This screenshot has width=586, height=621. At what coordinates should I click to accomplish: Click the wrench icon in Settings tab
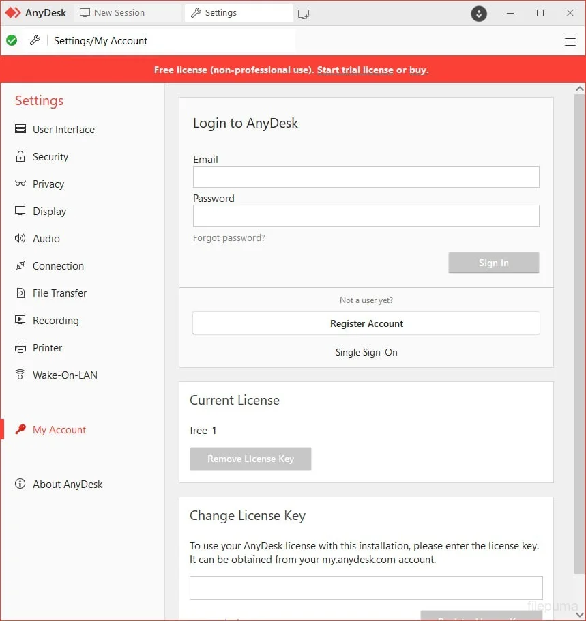[196, 13]
